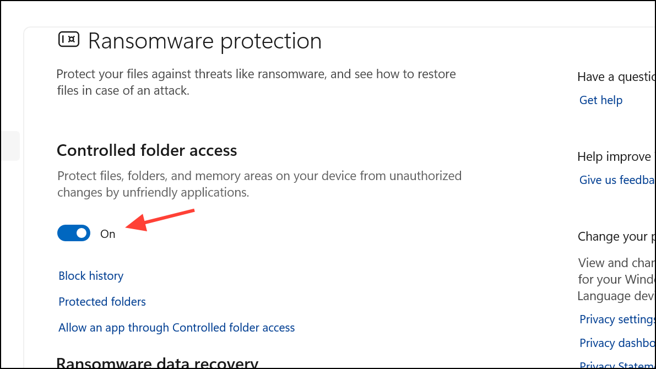656x369 pixels.
Task: Click the Give us feedback link
Action: click(617, 180)
